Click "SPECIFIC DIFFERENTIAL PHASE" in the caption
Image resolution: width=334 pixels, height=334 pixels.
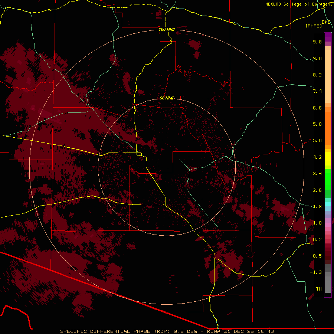pos(106,331)
